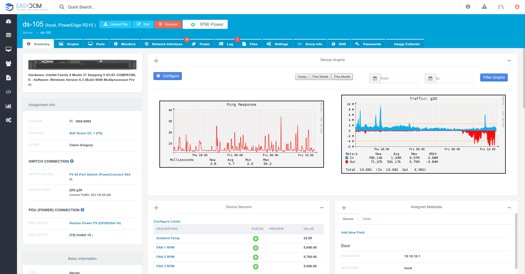Click the from date input field
Image resolution: width=525 pixels, height=274 pixels.
[399, 78]
